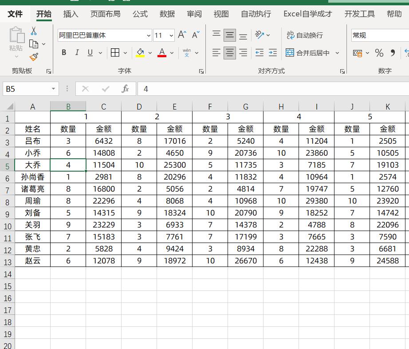Apply yellow fill color to cell
Viewport: 409px width, 349px height.
140,53
